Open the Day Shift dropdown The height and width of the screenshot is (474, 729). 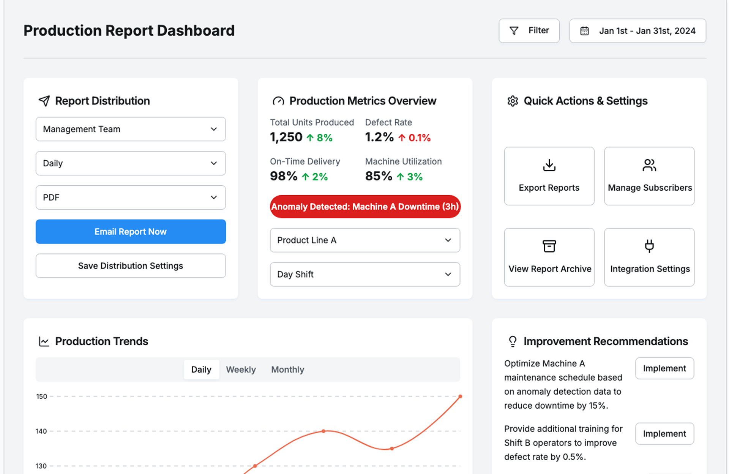tap(364, 274)
